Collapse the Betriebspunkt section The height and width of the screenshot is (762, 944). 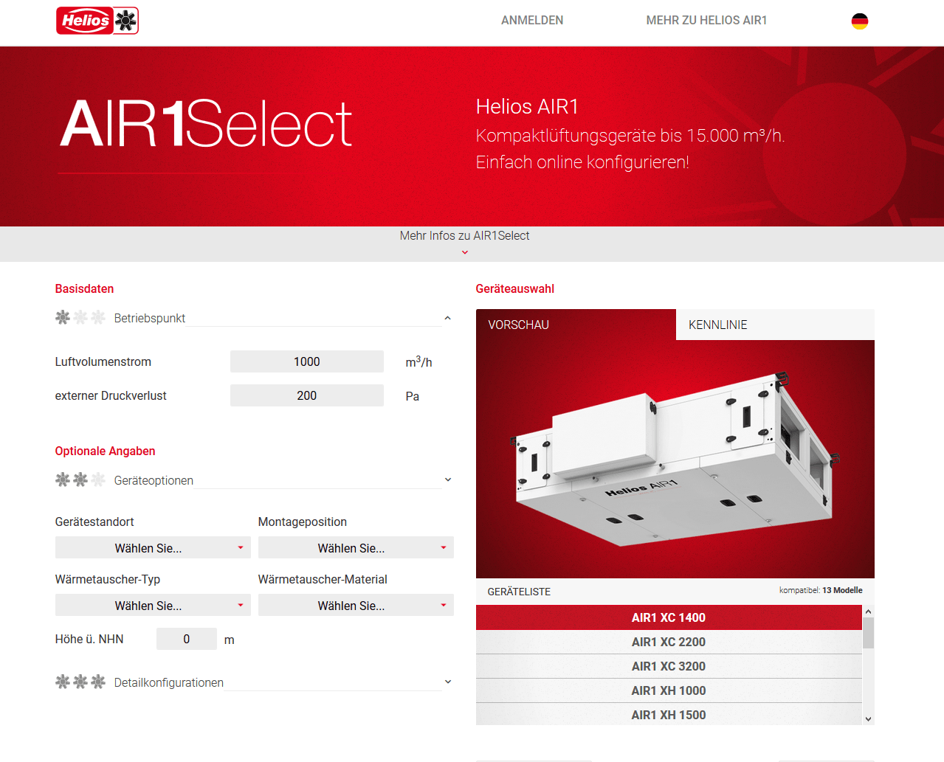point(447,317)
